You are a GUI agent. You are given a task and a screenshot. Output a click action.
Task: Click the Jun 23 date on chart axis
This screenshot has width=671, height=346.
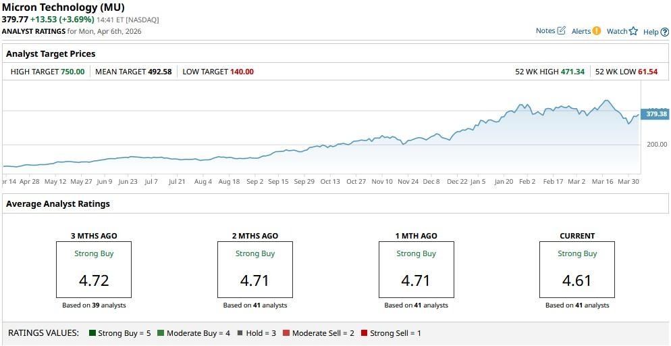pyautogui.click(x=128, y=182)
